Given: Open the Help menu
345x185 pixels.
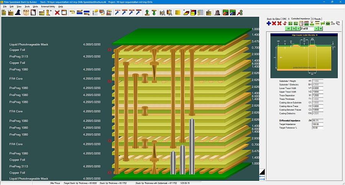Looking at the screenshot, I should (x=61, y=6).
